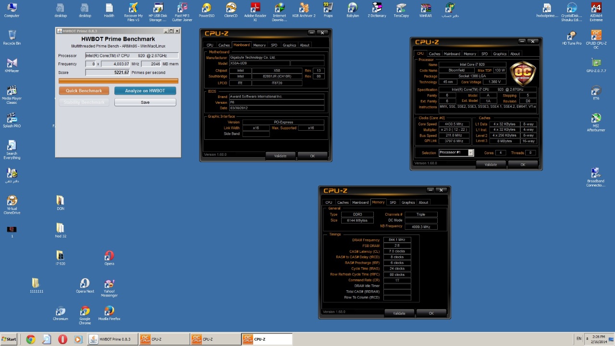Open the Processor #1 selection dropdown
Screen dimensions: 615x346
tap(456, 152)
